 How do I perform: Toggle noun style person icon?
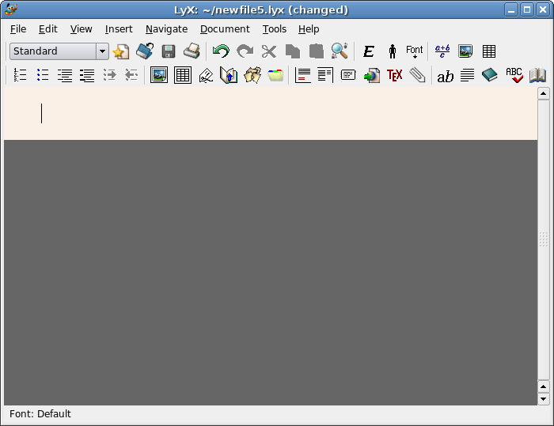click(x=393, y=51)
